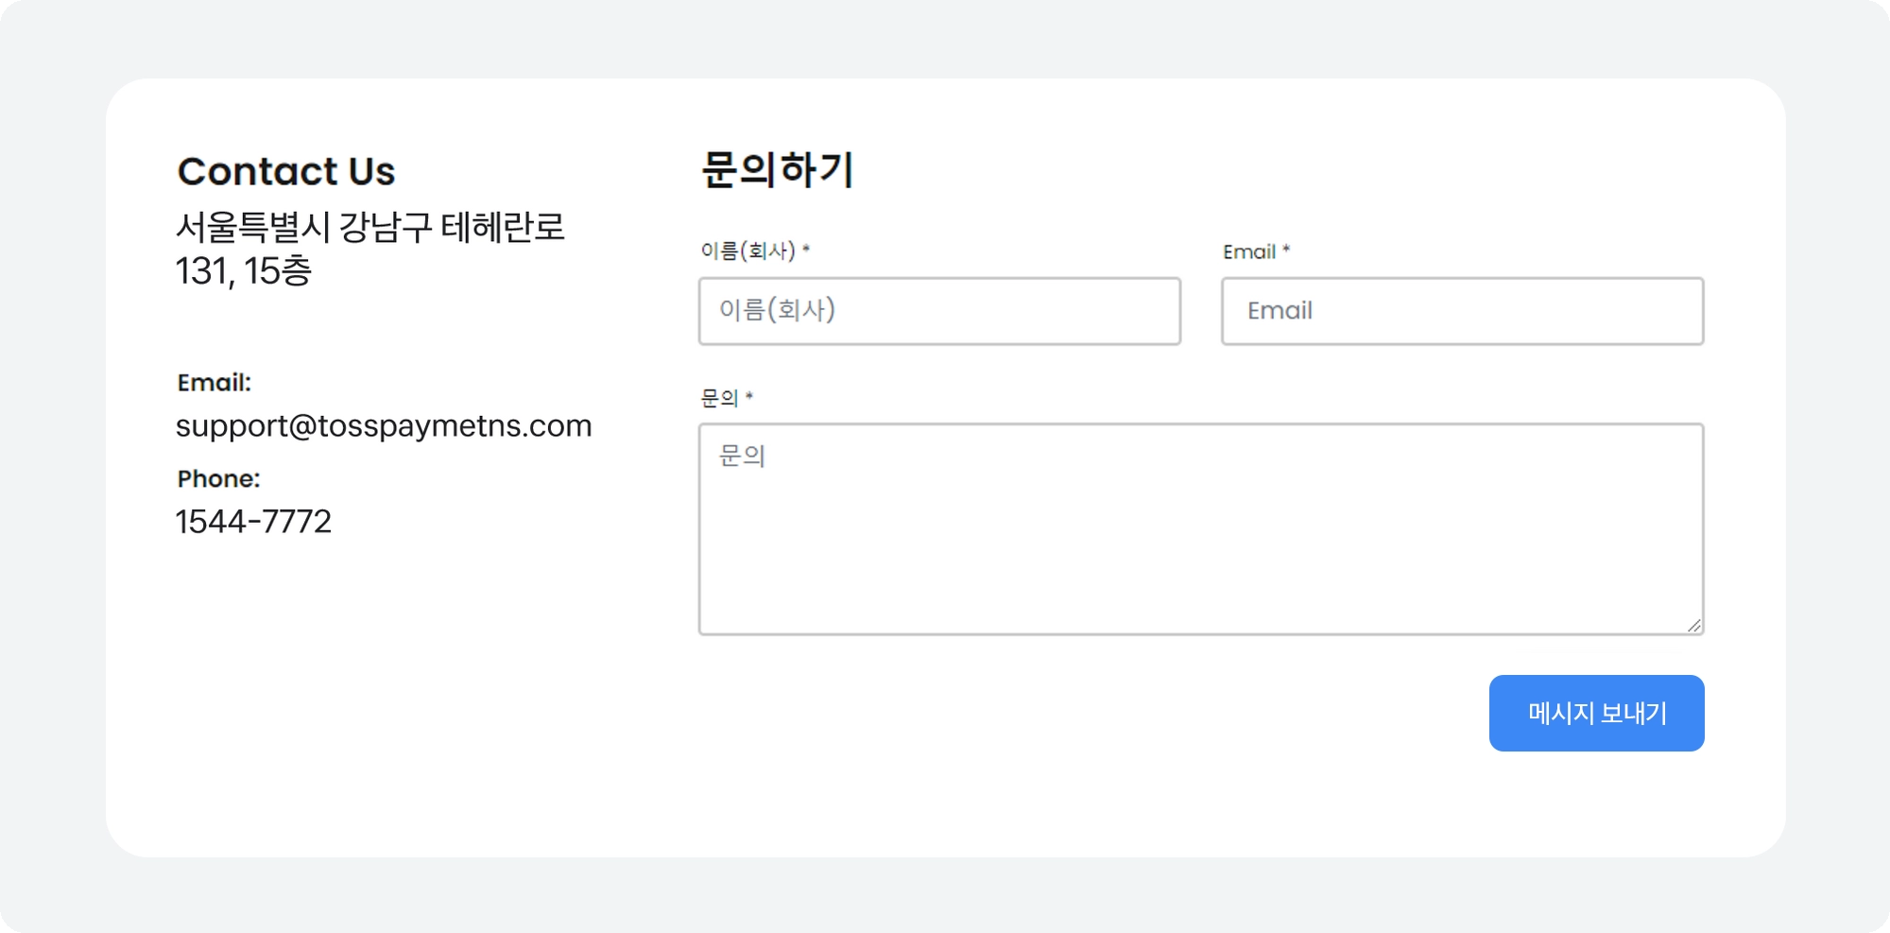Click the 131, 15층 address line
The height and width of the screenshot is (933, 1890).
click(x=243, y=271)
